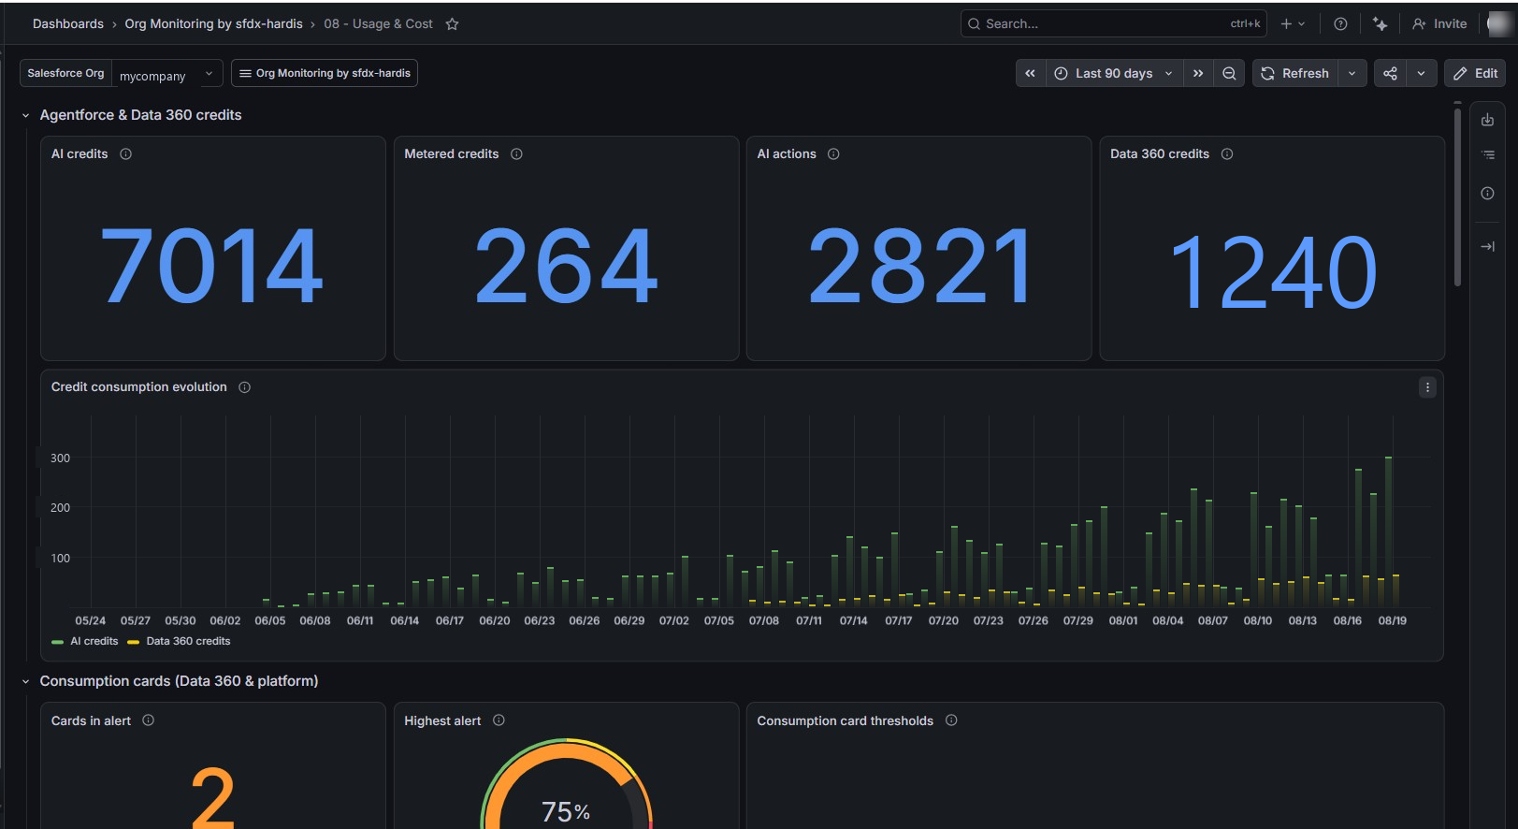The image size is (1518, 829).
Task: Click the dashboard vertical scrollbar
Action: pos(1457,198)
